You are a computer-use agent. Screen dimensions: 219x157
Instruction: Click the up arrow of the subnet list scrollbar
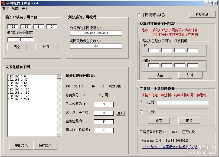tap(59, 76)
